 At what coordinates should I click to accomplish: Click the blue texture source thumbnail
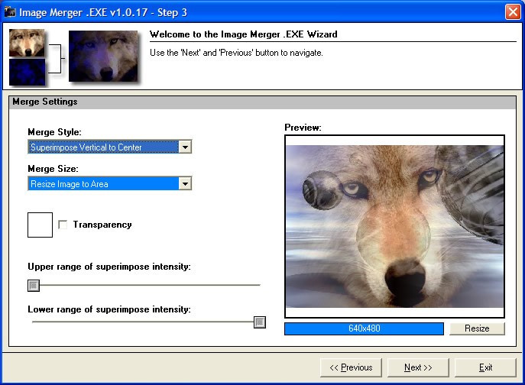[27, 72]
